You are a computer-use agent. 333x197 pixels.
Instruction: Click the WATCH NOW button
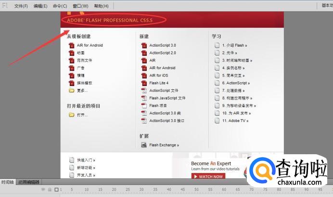208,176
